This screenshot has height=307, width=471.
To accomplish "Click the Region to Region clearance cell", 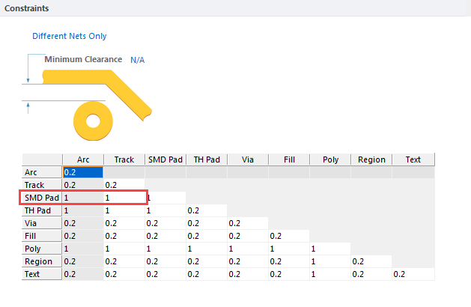I will tap(371, 261).
